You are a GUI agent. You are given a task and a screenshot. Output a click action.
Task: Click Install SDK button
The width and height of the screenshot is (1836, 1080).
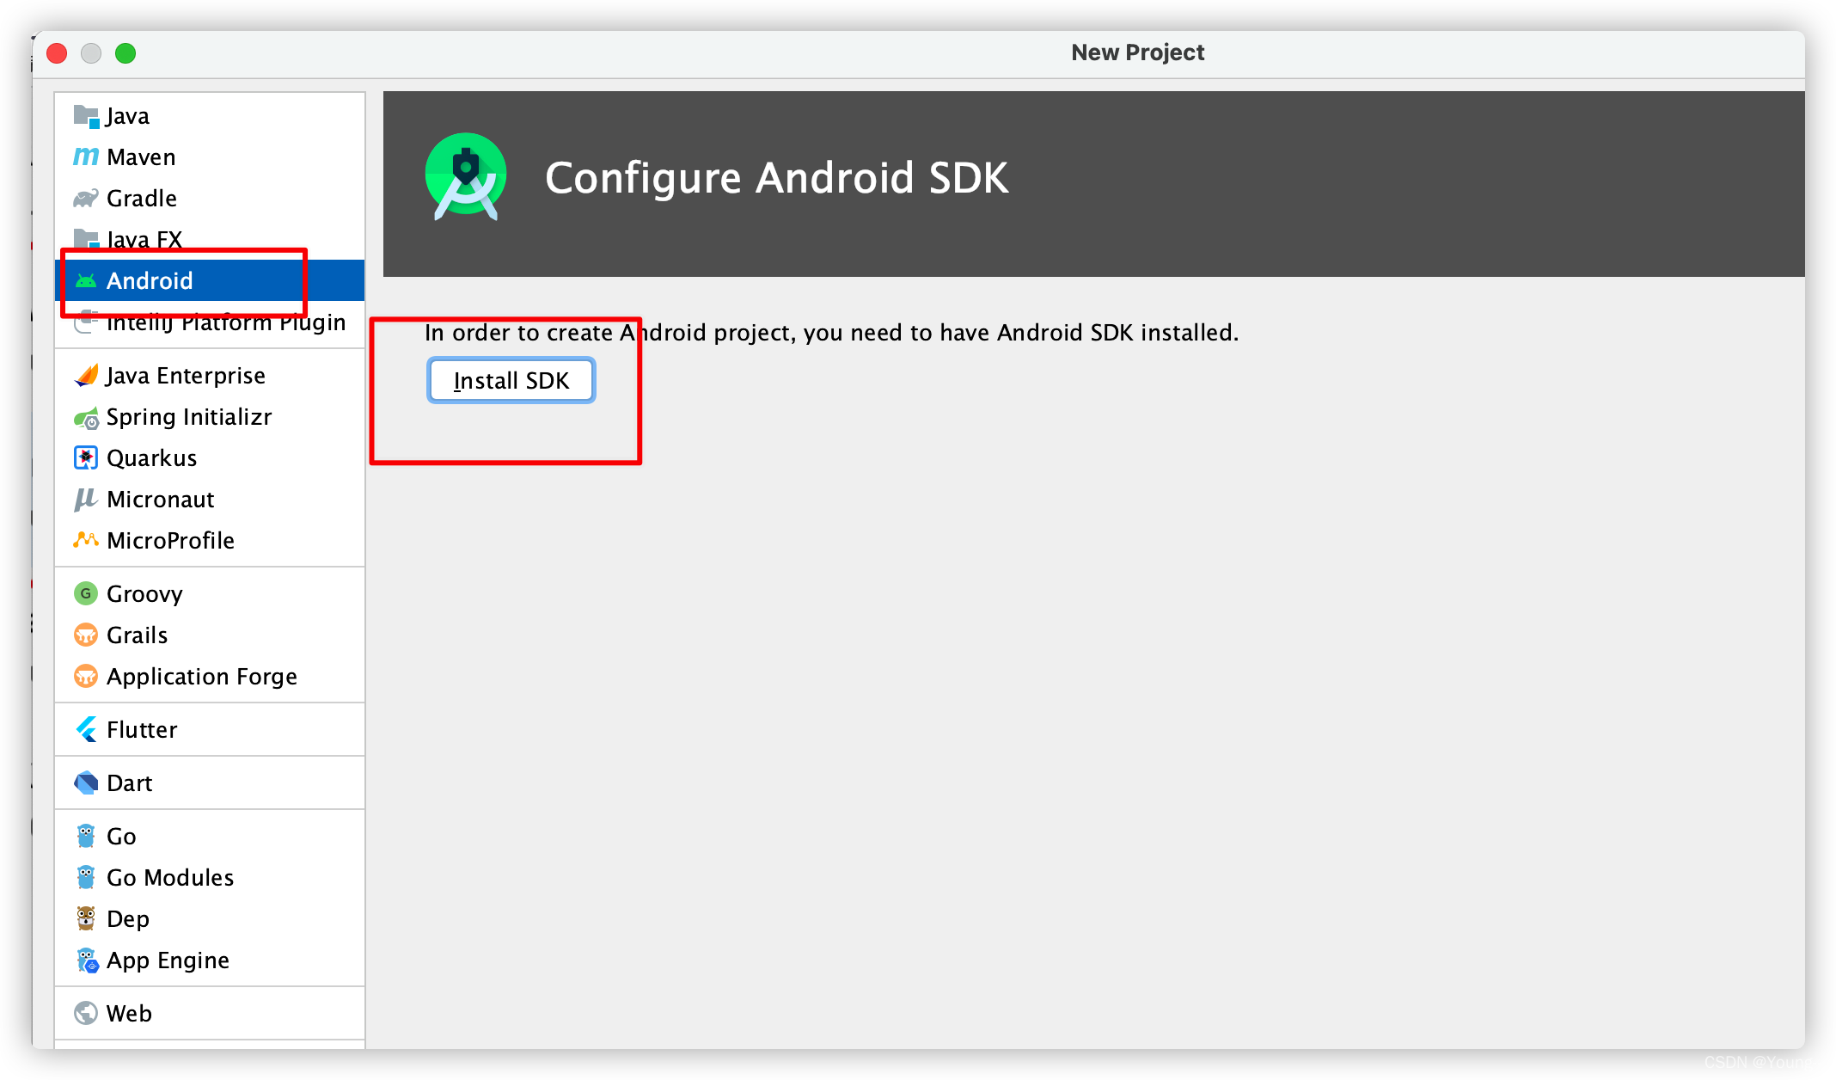510,381
